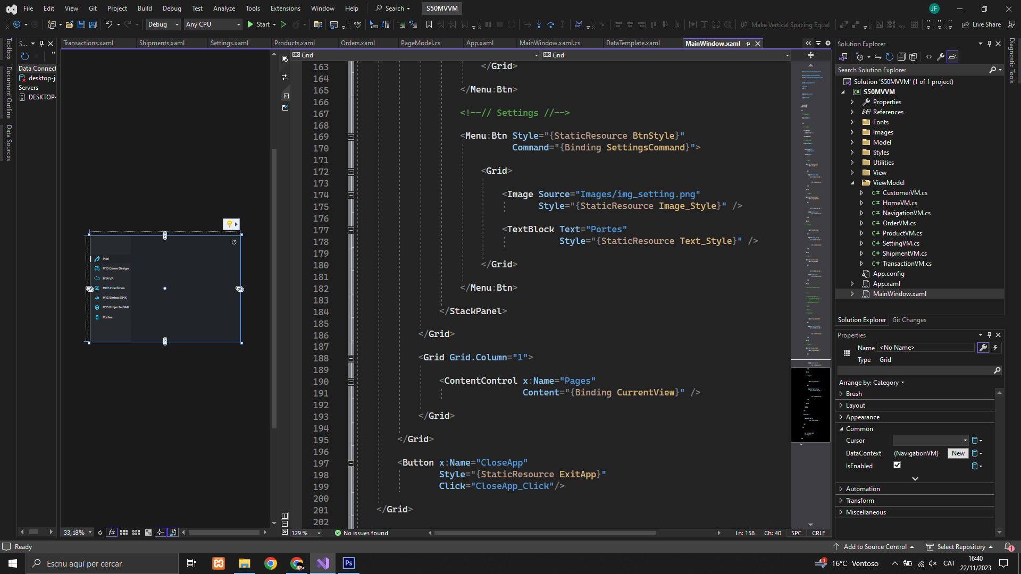
Task: Refresh Solution Explorer with sync icon
Action: pyautogui.click(x=889, y=57)
